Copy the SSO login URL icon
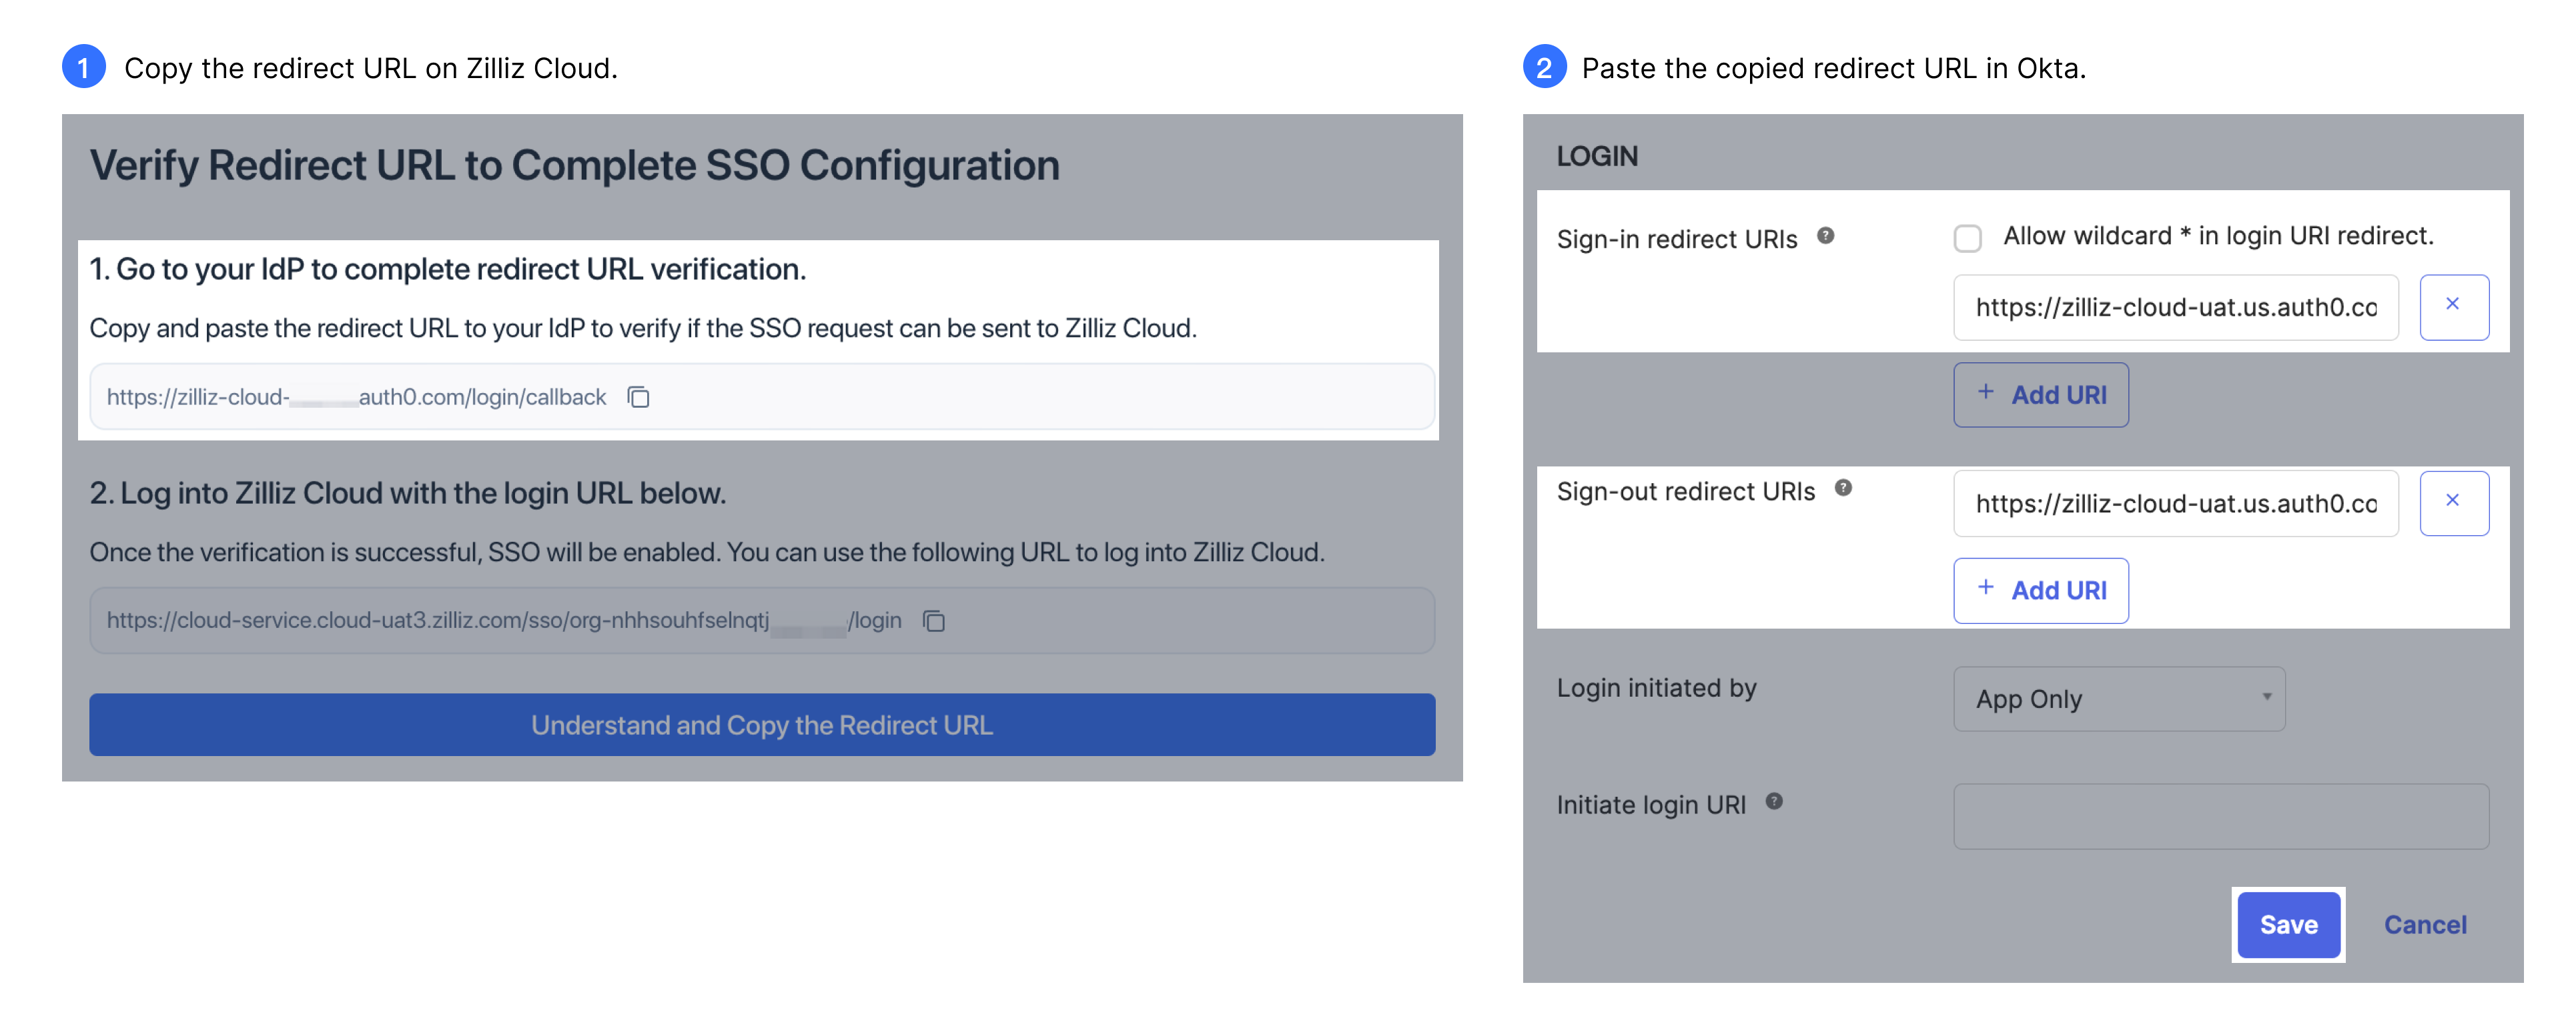 (933, 620)
